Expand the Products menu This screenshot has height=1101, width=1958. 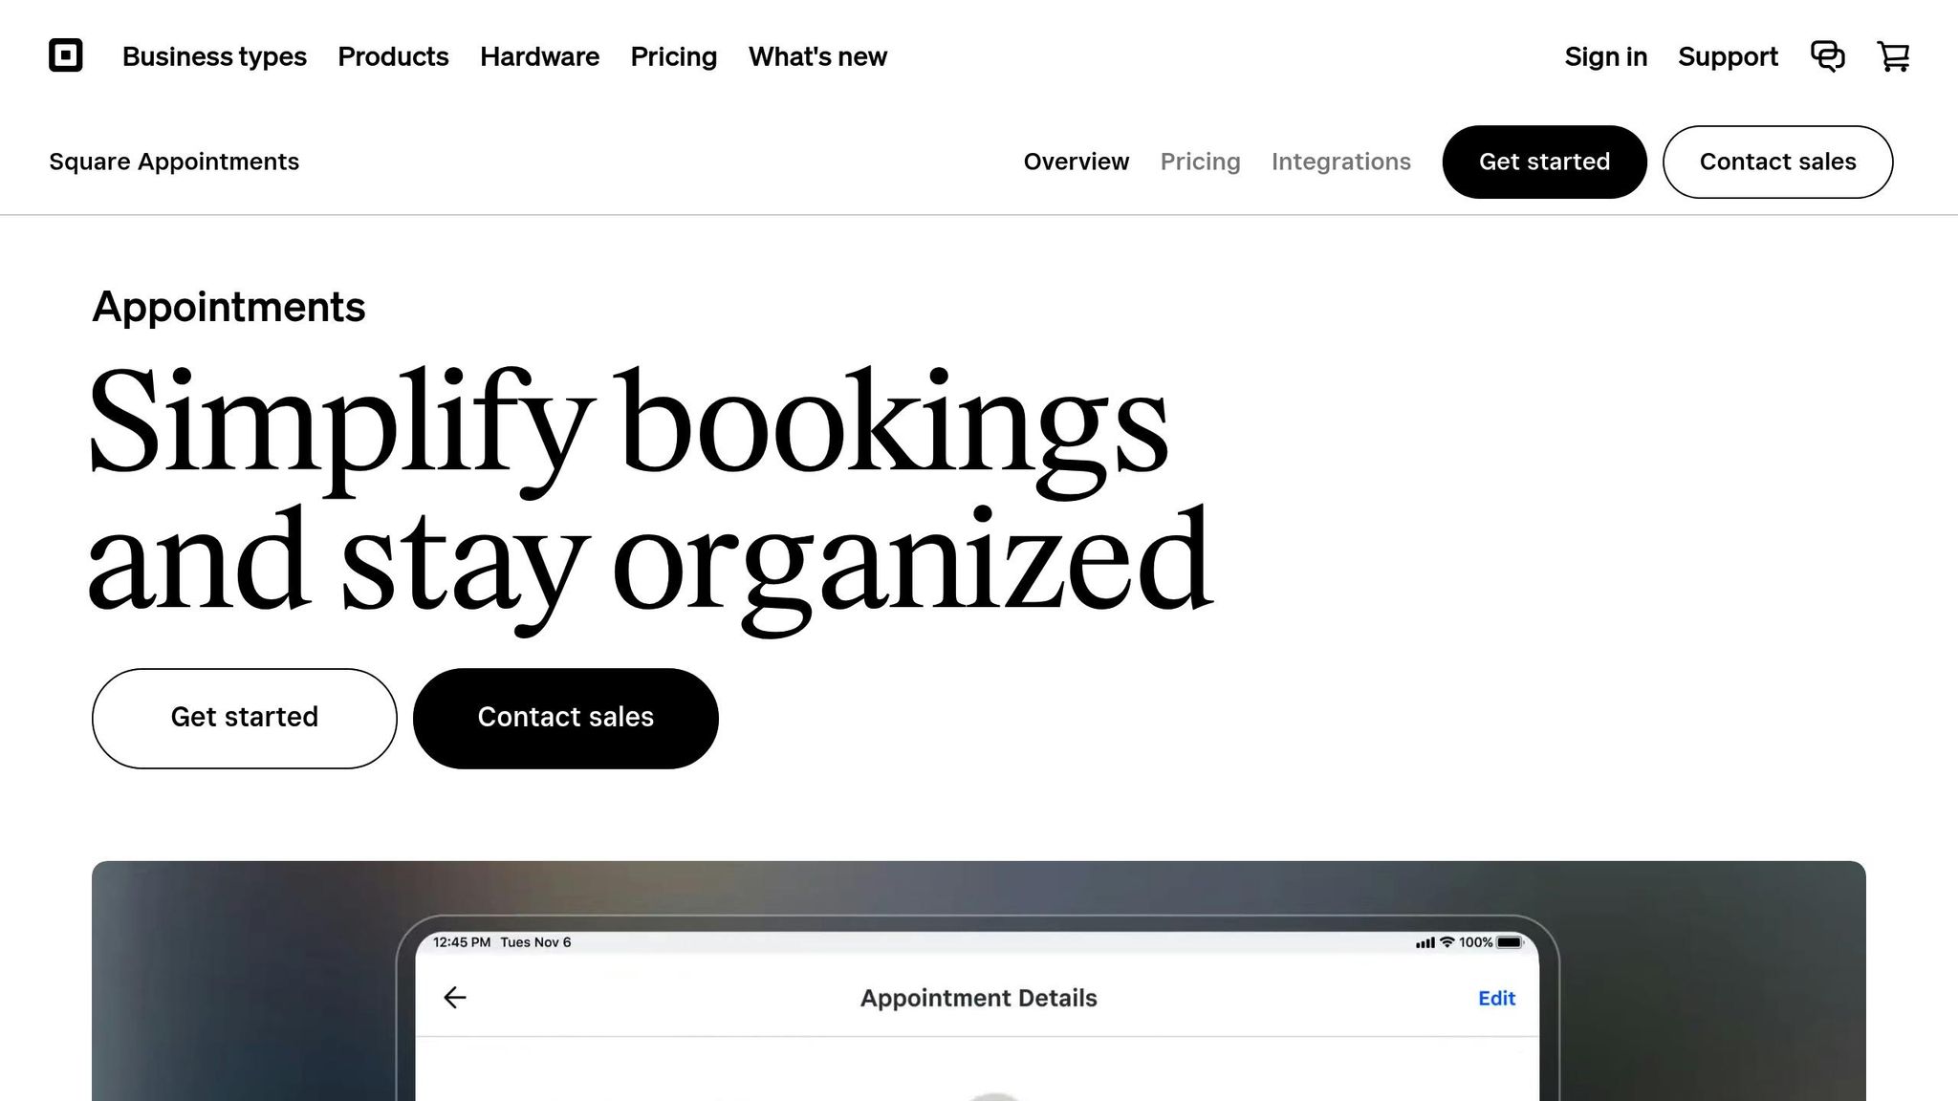[393, 56]
